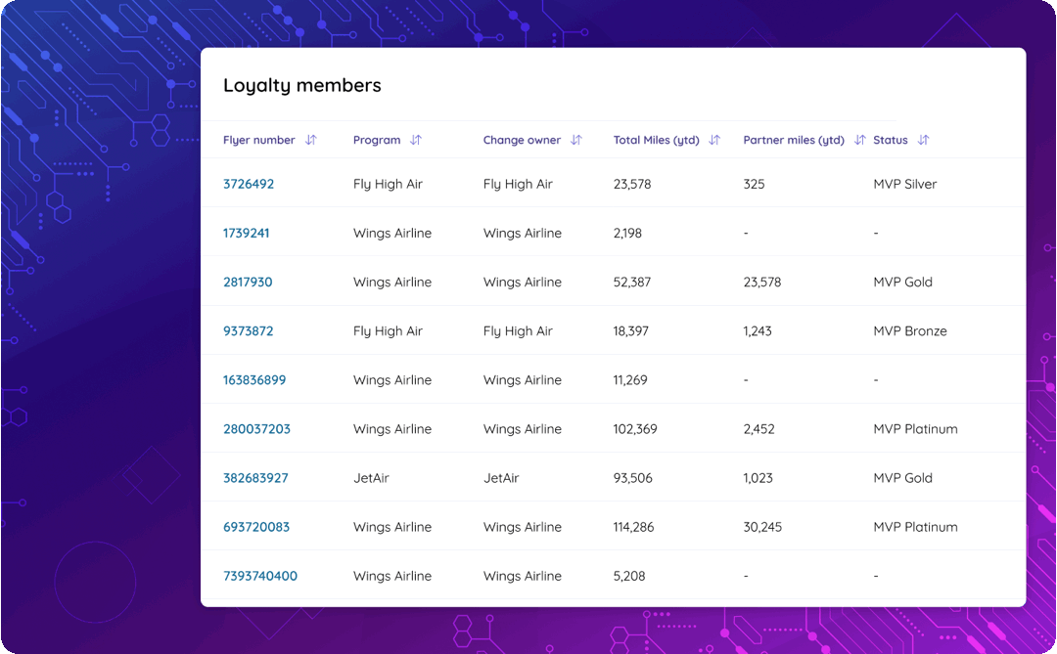Click the Change owner column header text
The height and width of the screenshot is (654, 1057).
(x=522, y=140)
